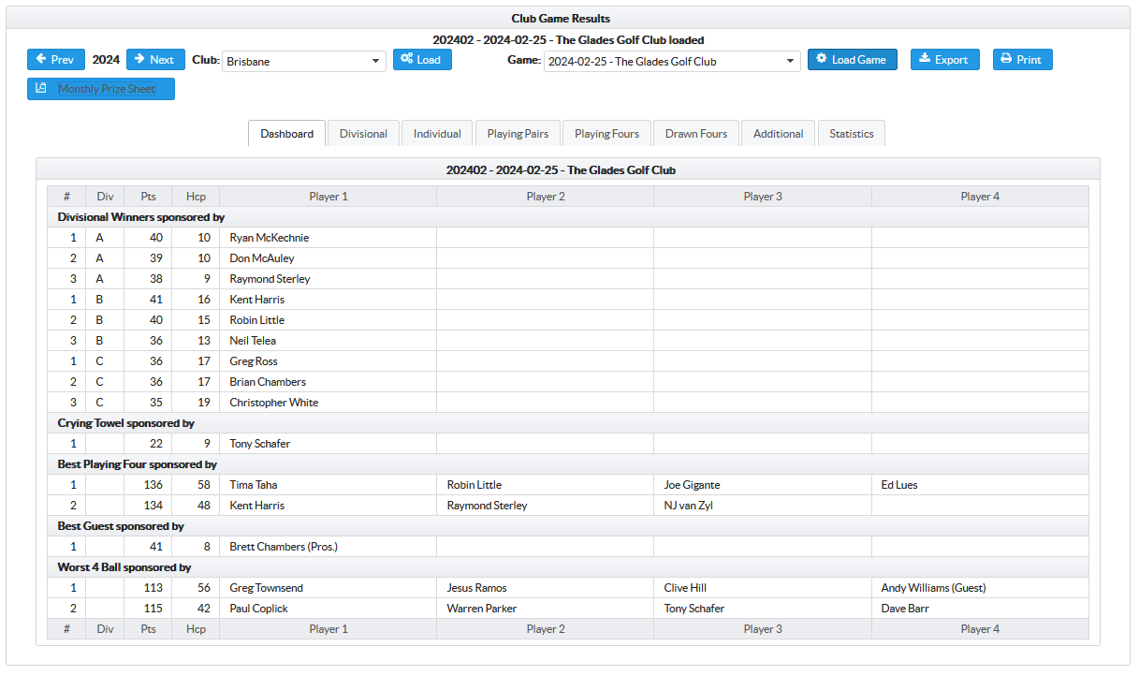Select the Playing Pairs tab
1139x676 pixels.
(x=518, y=134)
